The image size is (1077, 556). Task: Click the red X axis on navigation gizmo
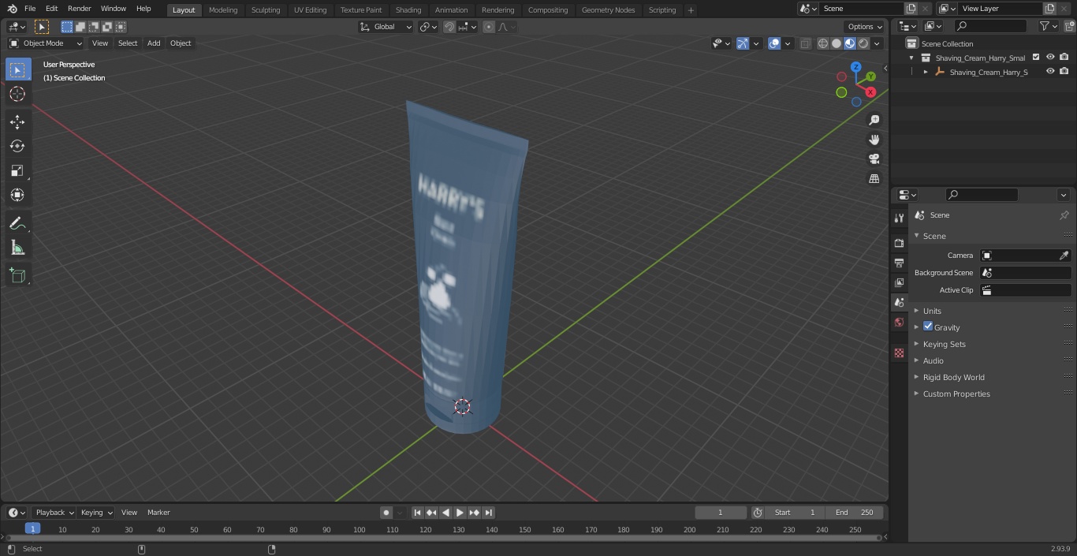tap(870, 92)
